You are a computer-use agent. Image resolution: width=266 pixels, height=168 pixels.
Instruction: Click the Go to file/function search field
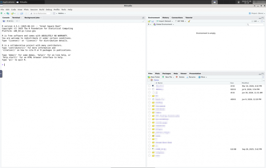tap(40, 13)
